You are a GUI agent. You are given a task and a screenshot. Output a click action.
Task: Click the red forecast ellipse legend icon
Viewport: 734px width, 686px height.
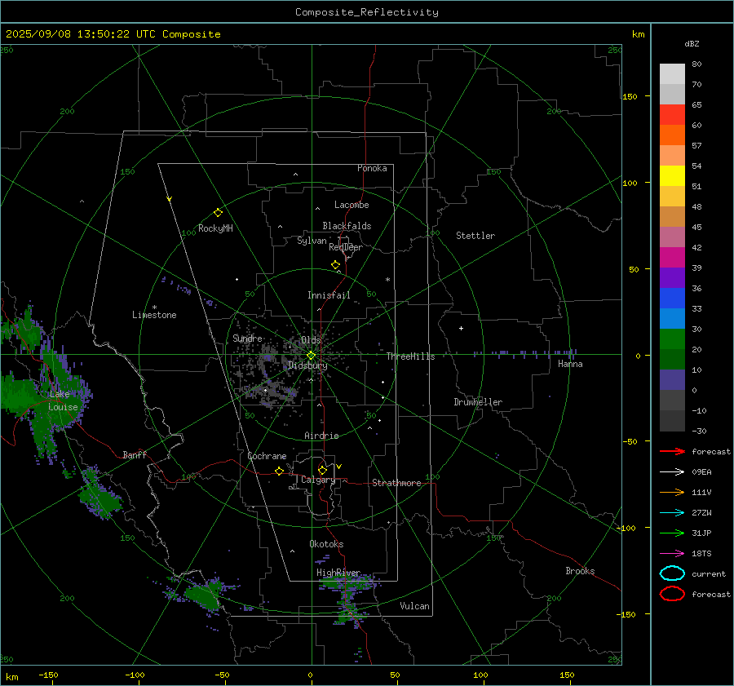click(672, 594)
